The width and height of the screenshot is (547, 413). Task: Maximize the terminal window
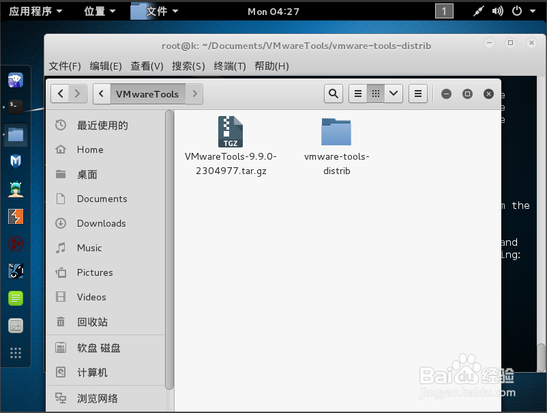510,42
